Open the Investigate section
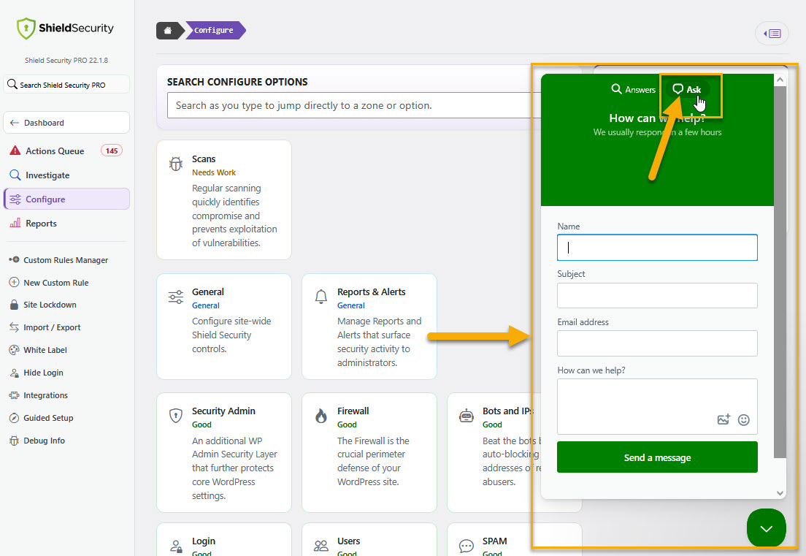806x556 pixels. [x=66, y=175]
